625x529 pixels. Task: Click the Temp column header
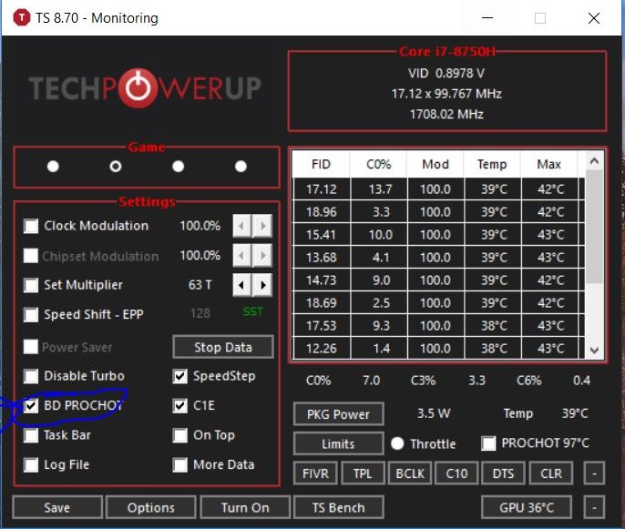pos(492,164)
